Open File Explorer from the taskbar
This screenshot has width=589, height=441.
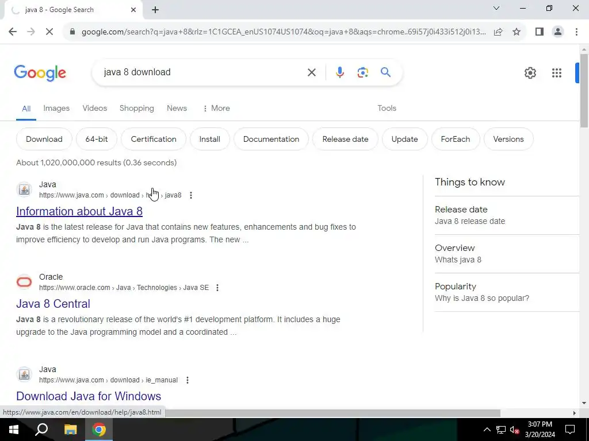(x=70, y=430)
